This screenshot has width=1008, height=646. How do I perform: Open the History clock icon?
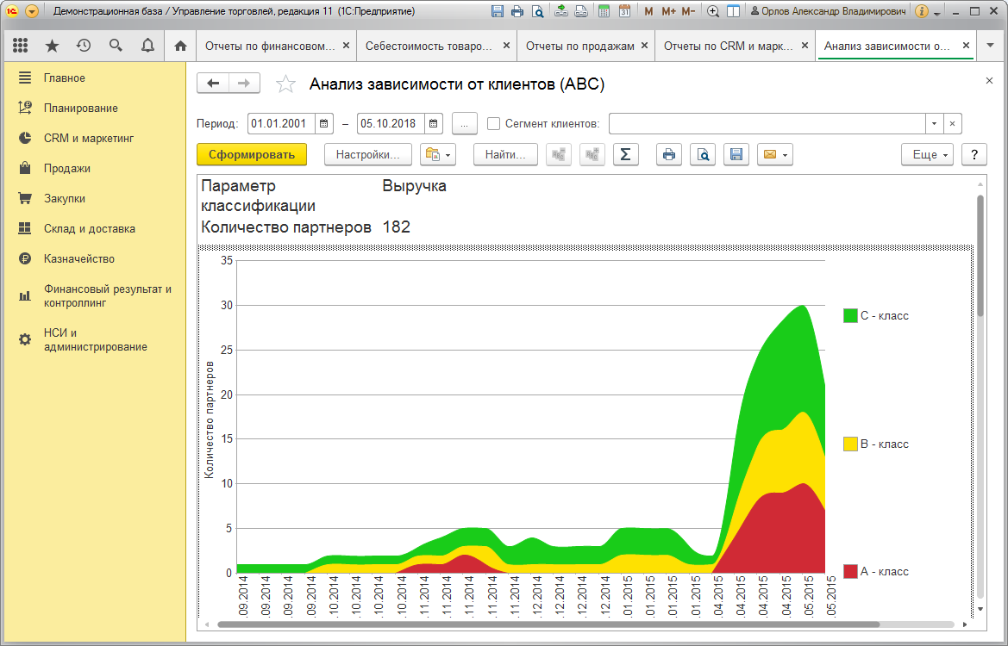[84, 46]
